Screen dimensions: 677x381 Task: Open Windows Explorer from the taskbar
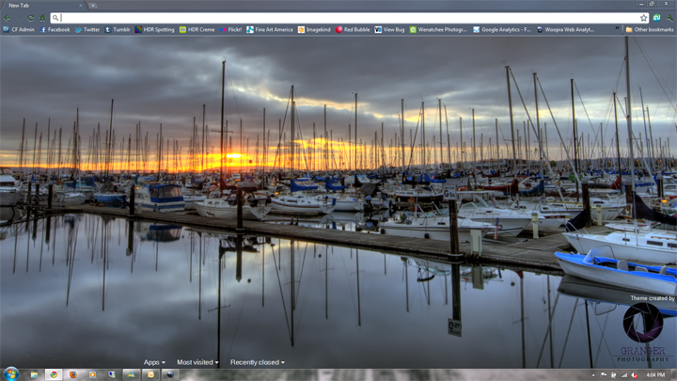(35, 374)
